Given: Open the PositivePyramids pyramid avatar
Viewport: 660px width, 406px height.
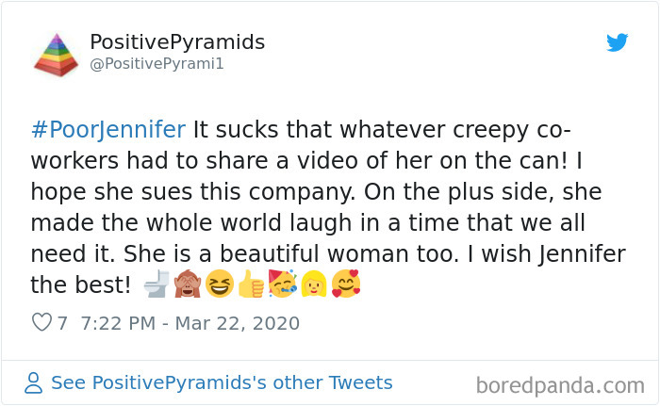Looking at the screenshot, I should (56, 54).
